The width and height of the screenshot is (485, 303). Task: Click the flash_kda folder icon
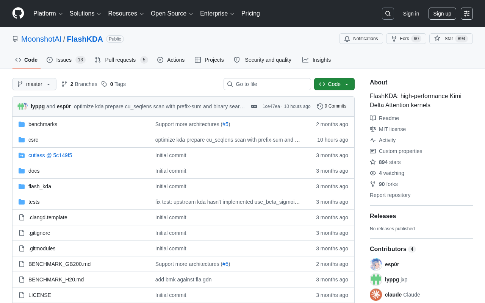22,186
